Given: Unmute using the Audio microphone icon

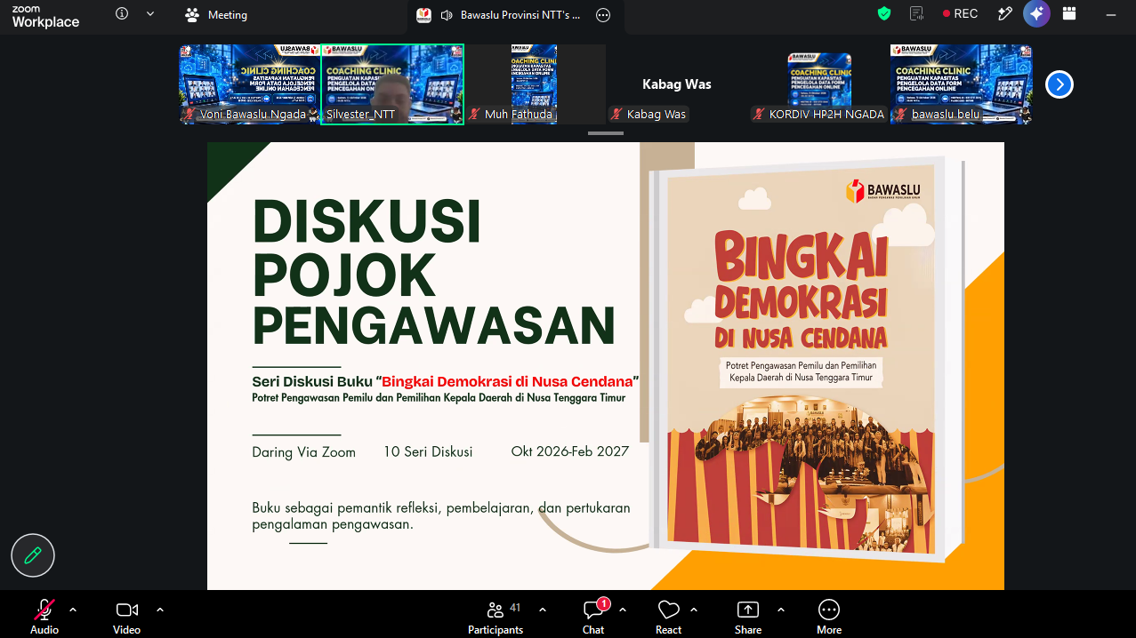Looking at the screenshot, I should (44, 610).
